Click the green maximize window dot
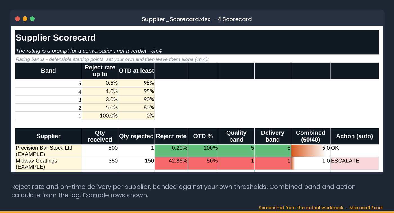The height and width of the screenshot is (213, 394). [x=32, y=19]
